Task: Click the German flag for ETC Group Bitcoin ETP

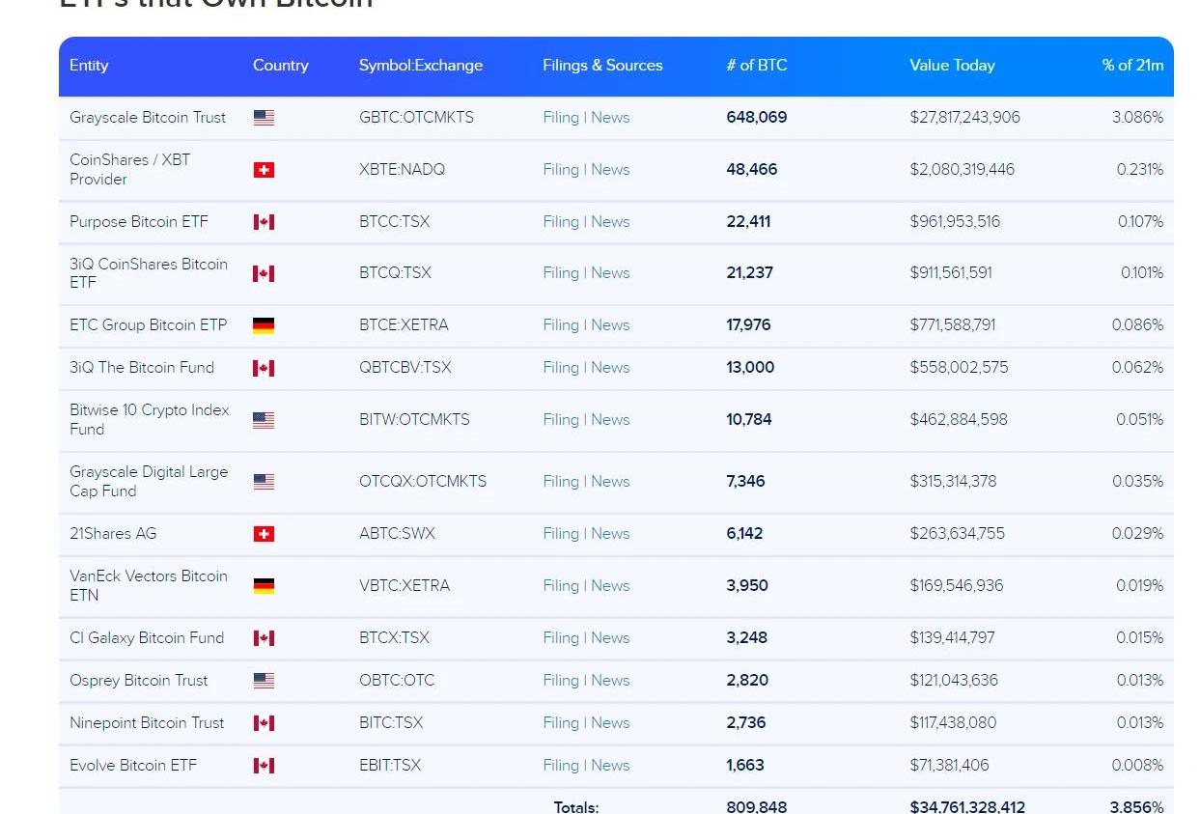Action: 264,325
